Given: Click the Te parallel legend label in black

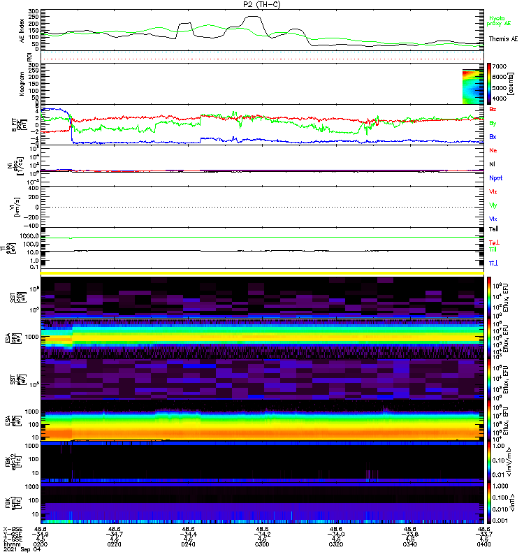Looking at the screenshot, I should pos(494,229).
